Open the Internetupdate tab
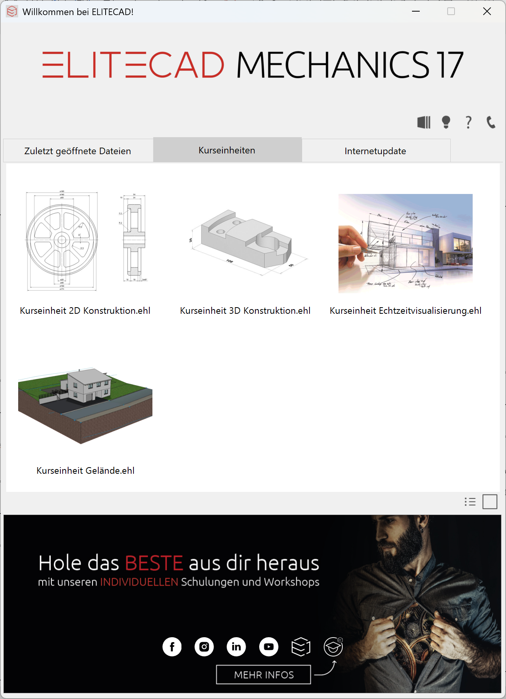Screen dimensions: 506x699 375,151
